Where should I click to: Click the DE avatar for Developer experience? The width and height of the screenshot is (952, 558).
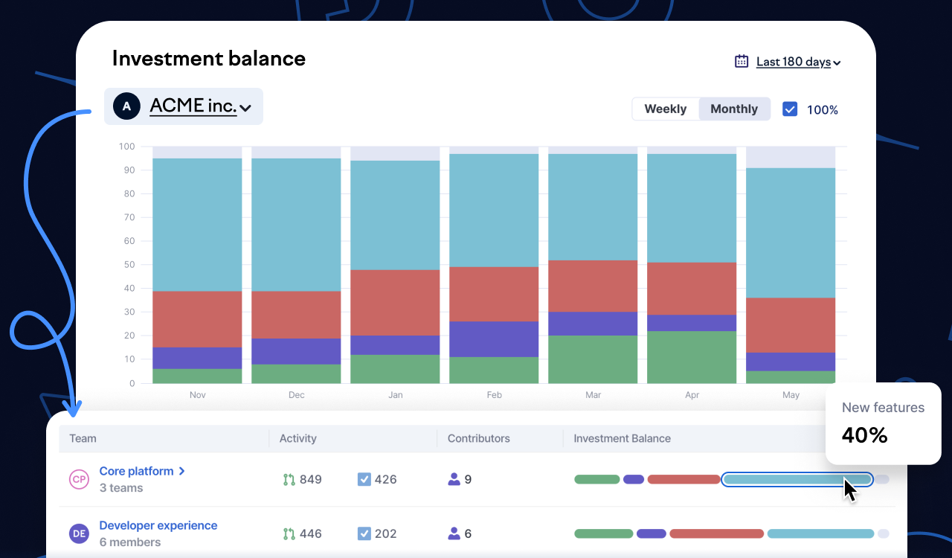[x=79, y=533]
